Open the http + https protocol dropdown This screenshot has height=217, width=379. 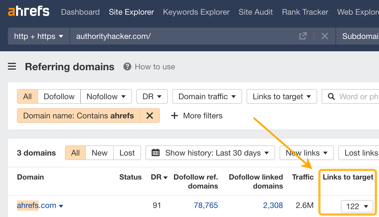pos(38,36)
